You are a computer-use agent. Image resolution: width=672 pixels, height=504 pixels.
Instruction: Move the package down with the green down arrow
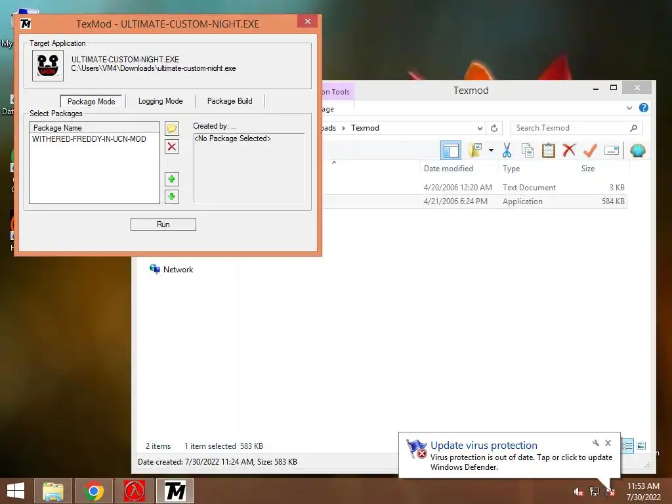[172, 197]
